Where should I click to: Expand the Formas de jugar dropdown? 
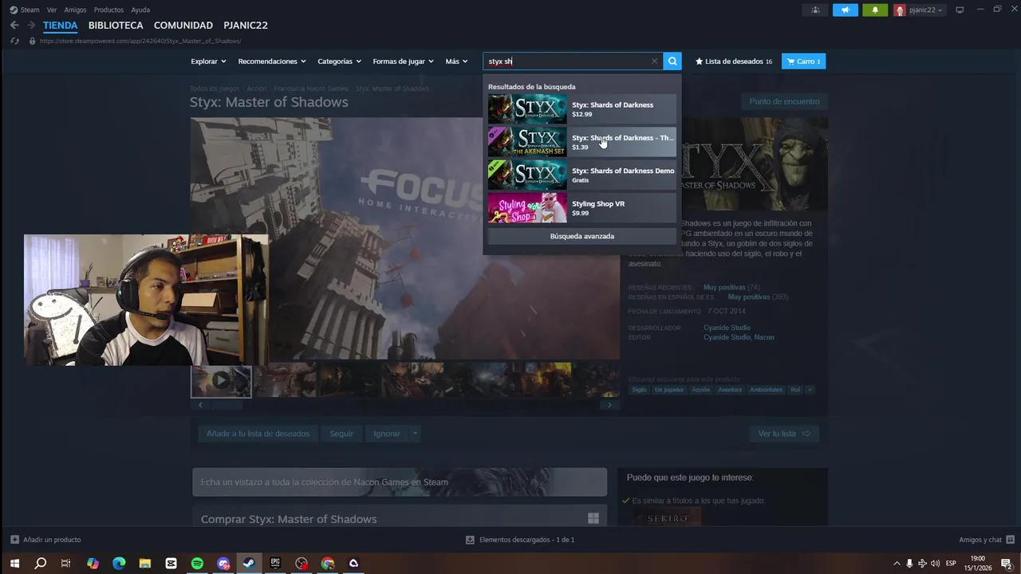[x=403, y=61]
